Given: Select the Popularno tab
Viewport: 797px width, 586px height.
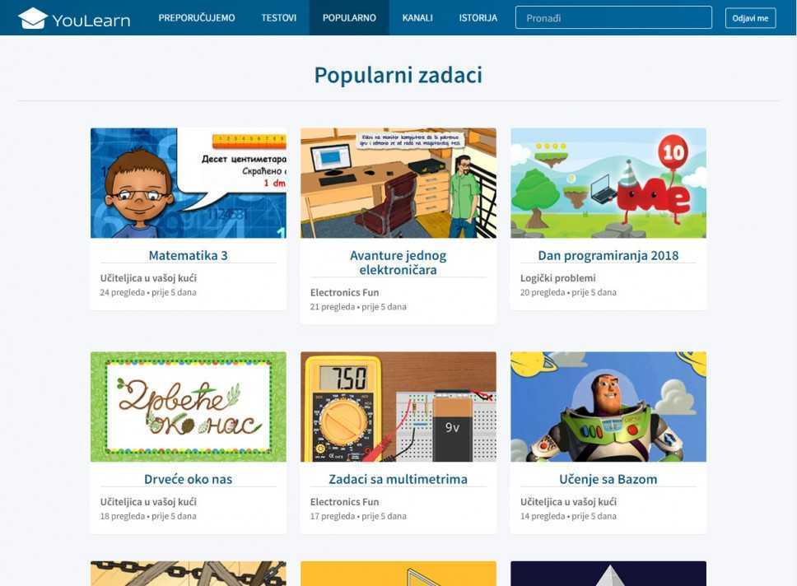Looking at the screenshot, I should tap(349, 18).
